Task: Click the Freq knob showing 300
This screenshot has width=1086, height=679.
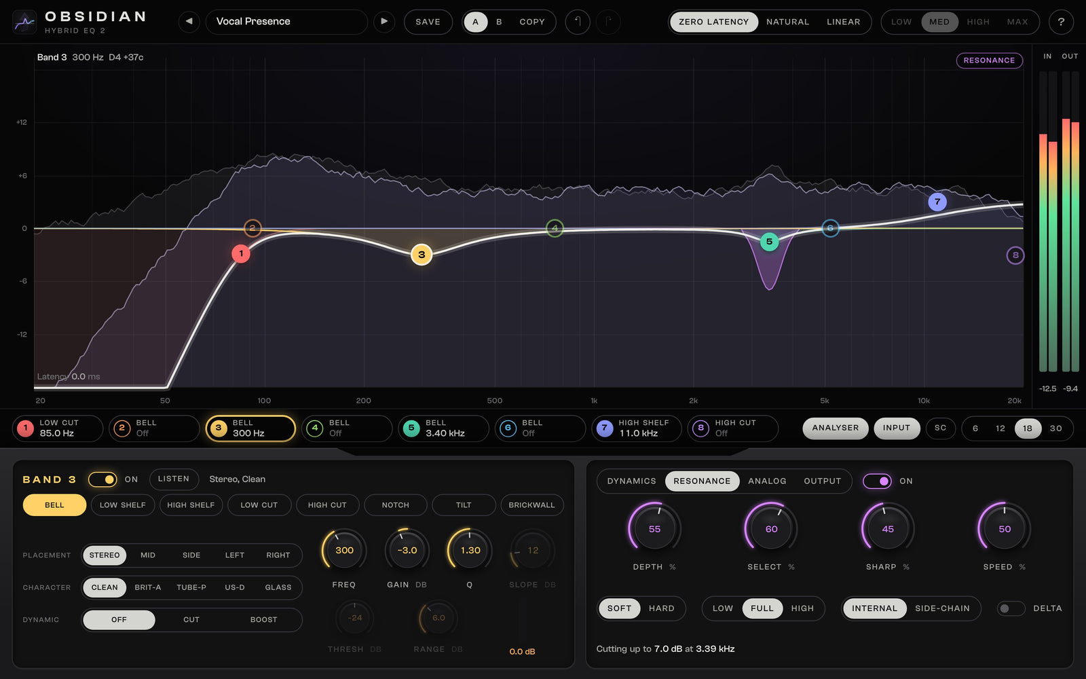Action: [344, 551]
